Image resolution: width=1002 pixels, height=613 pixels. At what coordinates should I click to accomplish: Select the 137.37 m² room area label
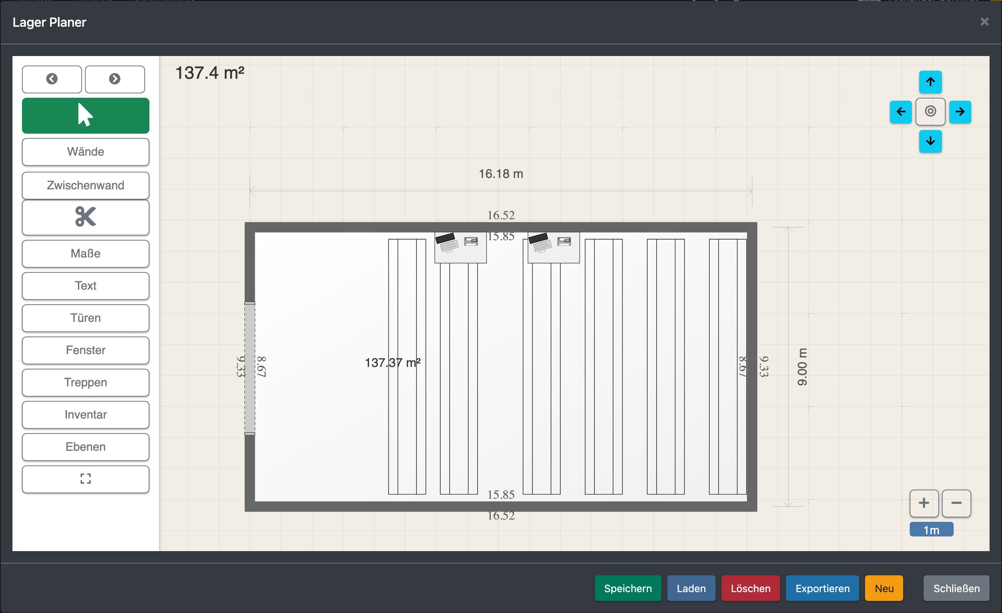(x=393, y=362)
